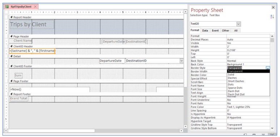Select the Grand Total label
The height and width of the screenshot is (137, 280).
click(19, 98)
